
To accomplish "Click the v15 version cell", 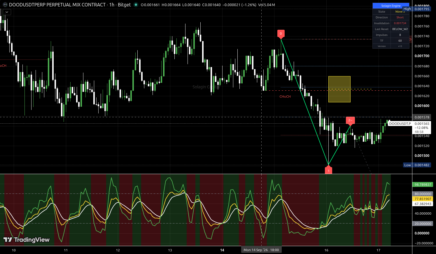I will point(400,46).
